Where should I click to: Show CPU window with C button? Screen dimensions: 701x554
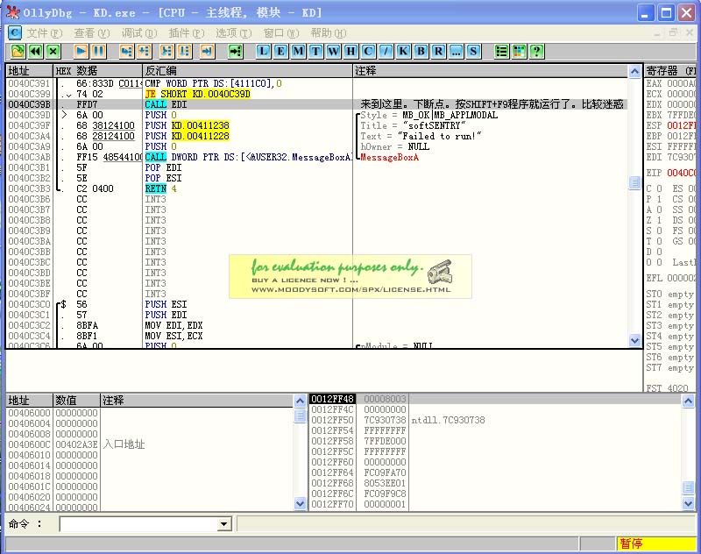(368, 52)
